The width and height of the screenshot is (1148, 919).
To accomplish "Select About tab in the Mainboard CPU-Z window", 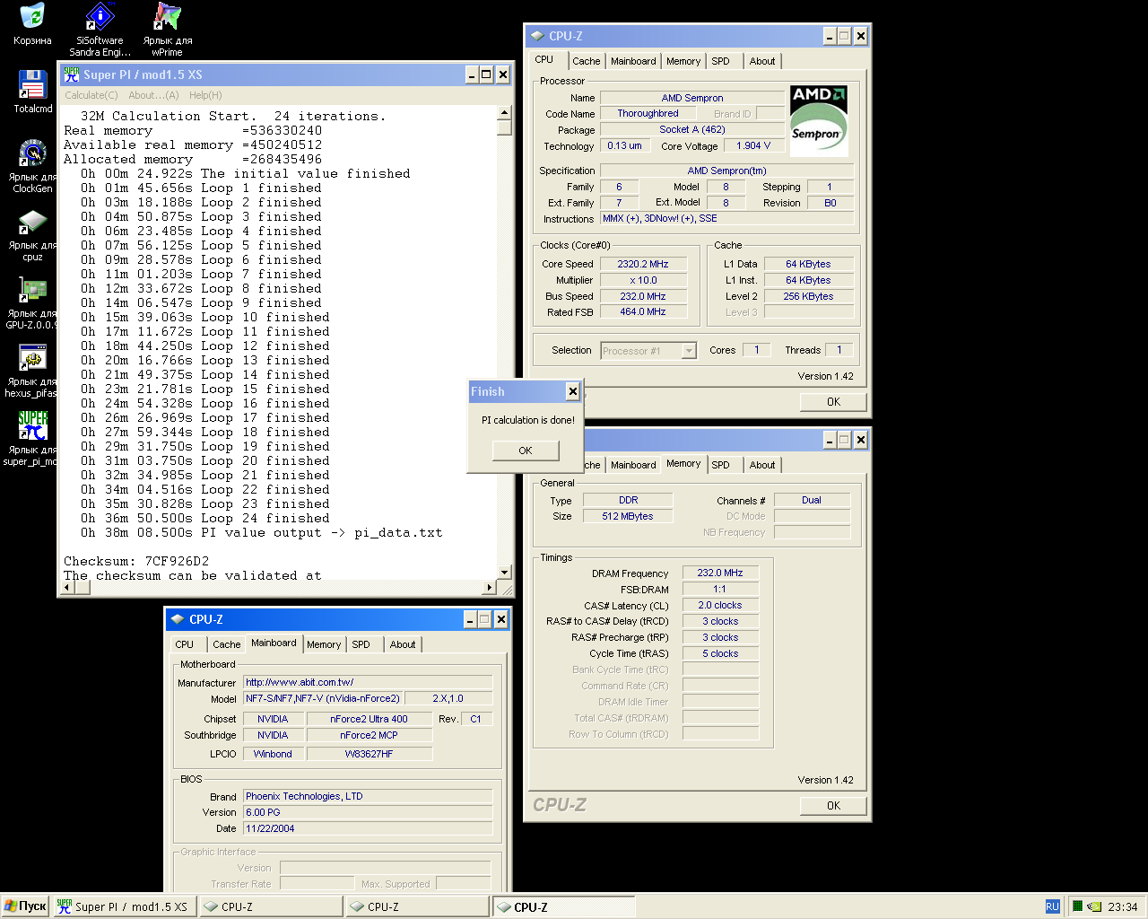I will click(x=403, y=644).
